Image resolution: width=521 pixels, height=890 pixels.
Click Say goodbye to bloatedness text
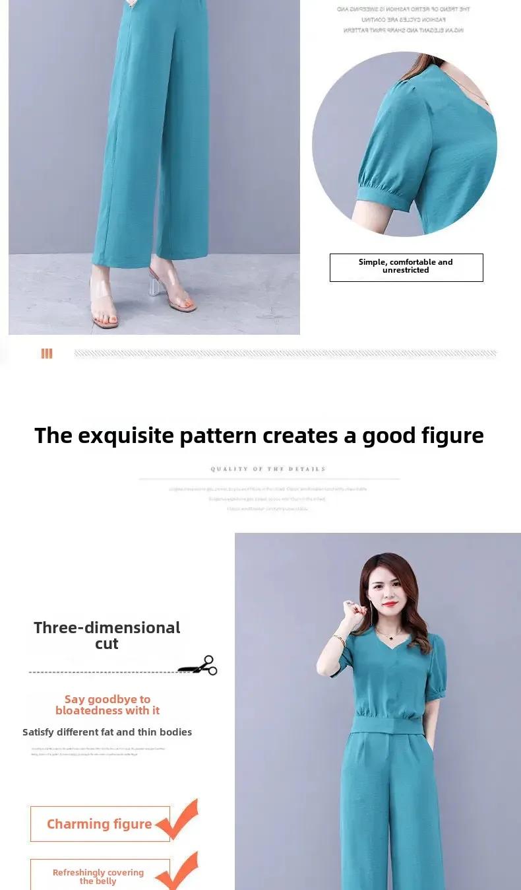click(x=107, y=704)
